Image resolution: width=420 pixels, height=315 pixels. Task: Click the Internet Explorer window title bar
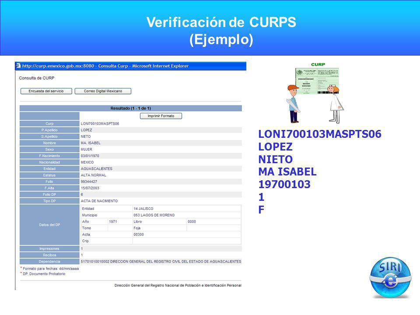click(x=131, y=66)
